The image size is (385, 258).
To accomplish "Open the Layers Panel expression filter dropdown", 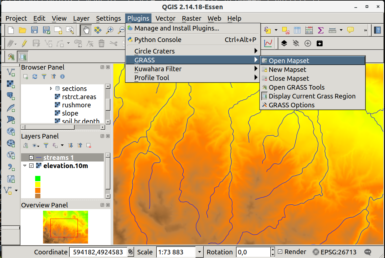I will pos(62,145).
